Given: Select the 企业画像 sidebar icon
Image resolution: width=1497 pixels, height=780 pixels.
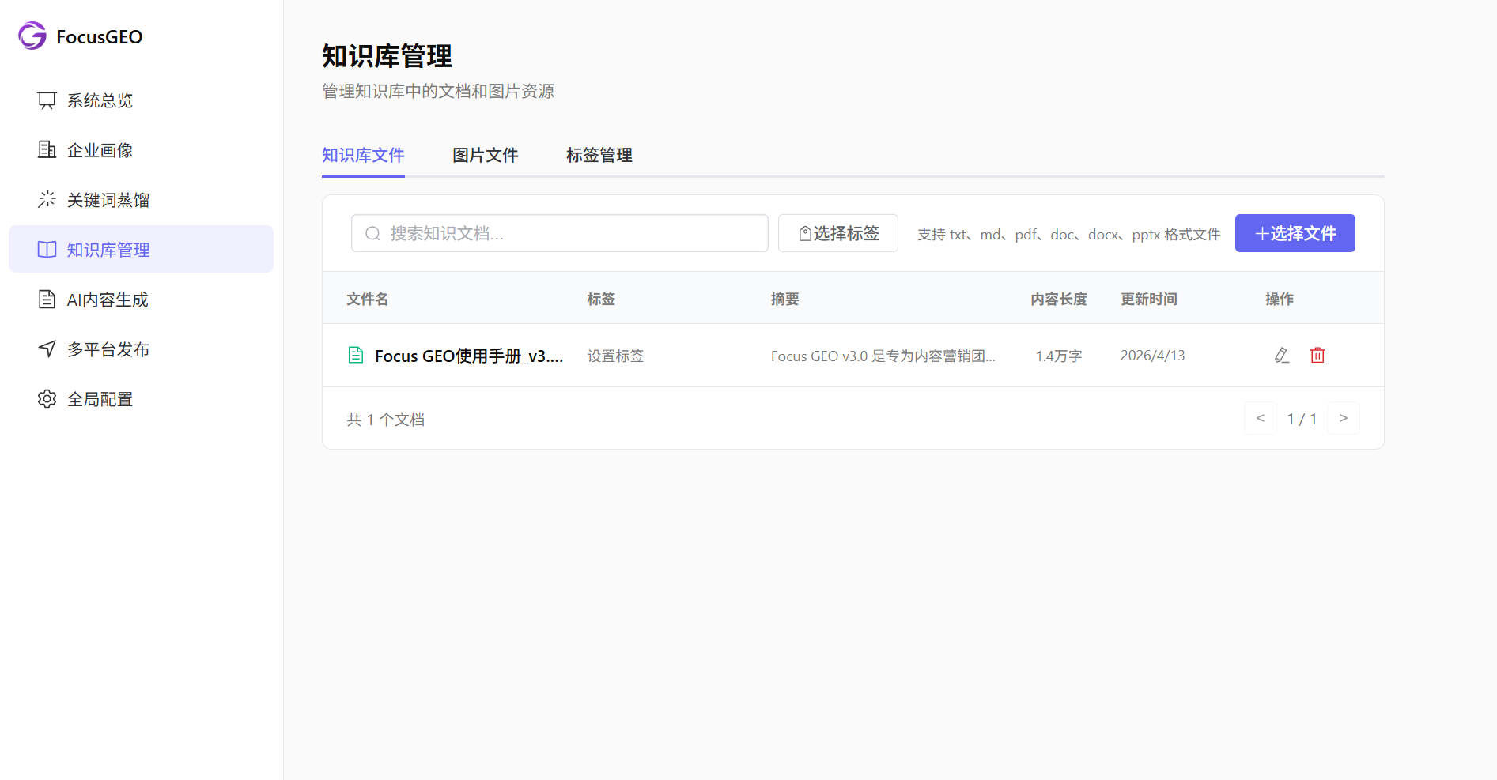Looking at the screenshot, I should (47, 150).
